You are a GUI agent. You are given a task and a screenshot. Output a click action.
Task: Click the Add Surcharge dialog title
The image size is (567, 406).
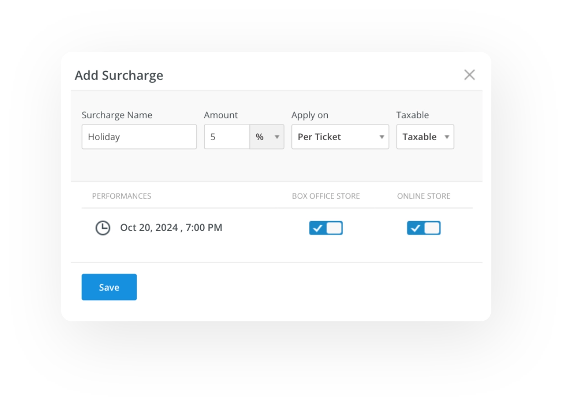(119, 76)
